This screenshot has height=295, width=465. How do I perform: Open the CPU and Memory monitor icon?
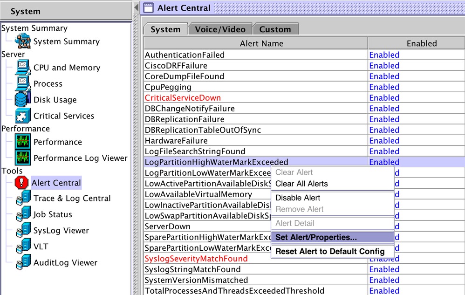coord(23,68)
